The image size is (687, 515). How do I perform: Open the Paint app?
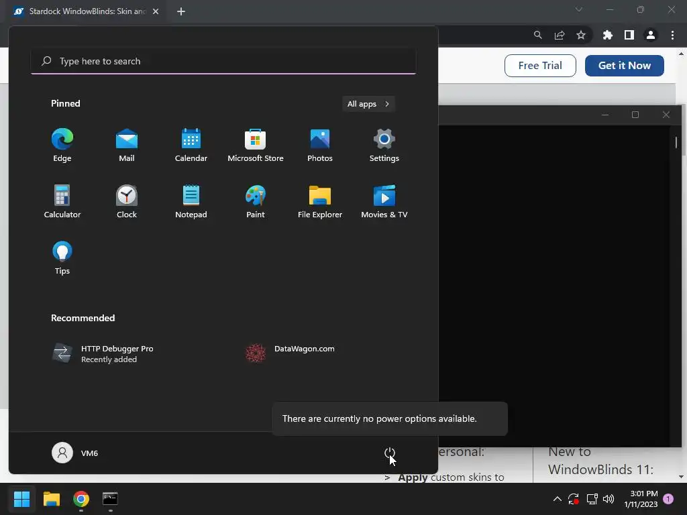256,201
